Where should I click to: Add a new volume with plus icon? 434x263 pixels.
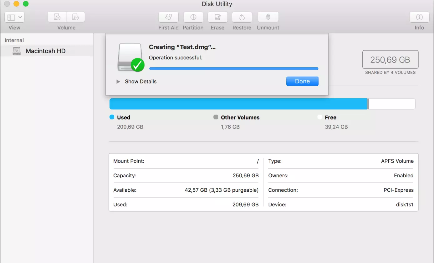(x=57, y=17)
